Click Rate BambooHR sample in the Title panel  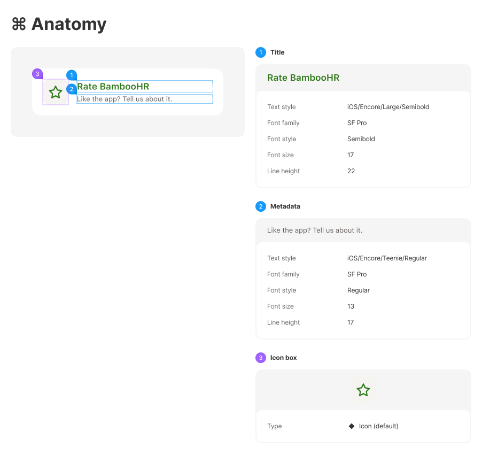(x=304, y=78)
